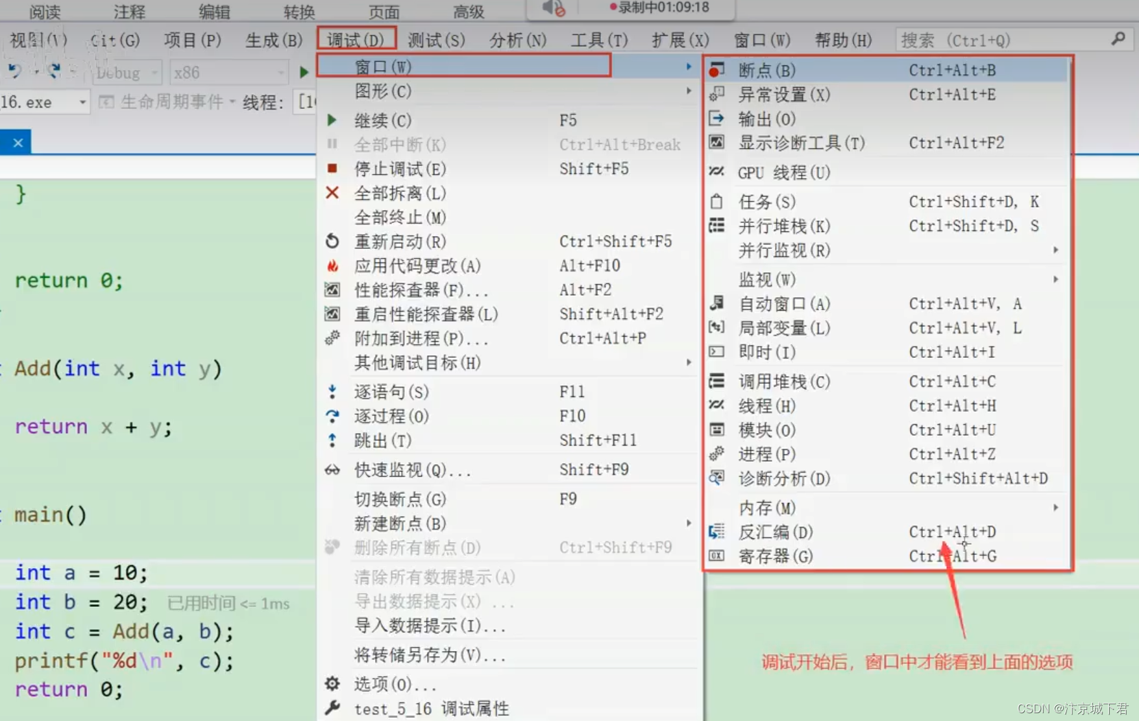Select 窗口(W) in the debug menu
Image resolution: width=1139 pixels, height=721 pixels.
(507, 66)
